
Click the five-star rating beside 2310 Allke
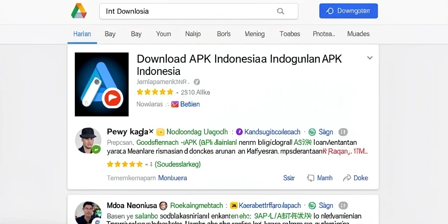pyautogui.click(x=155, y=92)
